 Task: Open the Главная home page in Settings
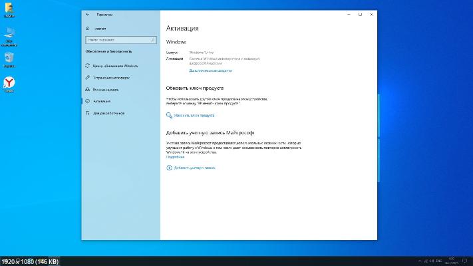(x=96, y=29)
